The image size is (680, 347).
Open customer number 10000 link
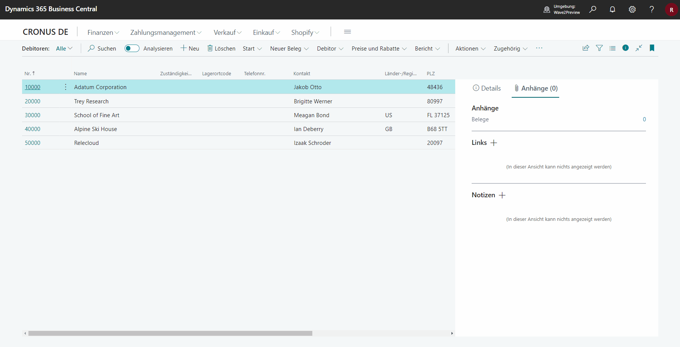[33, 87]
